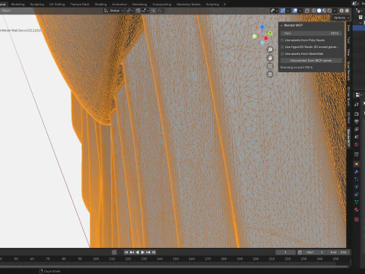This screenshot has height=274, width=365.
Task: Click the Port number field
Action: 311,33
